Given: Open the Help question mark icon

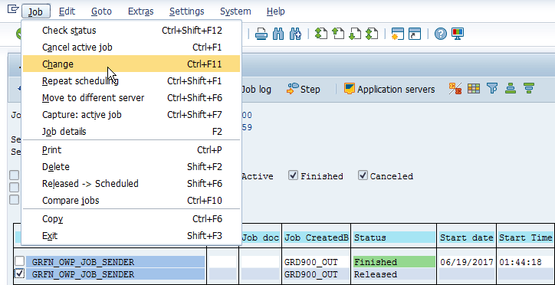Looking at the screenshot, I should click(x=441, y=34).
